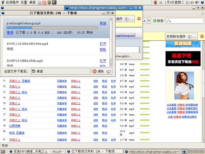The image size is (205, 154).
Task: Click the page scrollbar down arrow in main window
Action: pos(203,141)
